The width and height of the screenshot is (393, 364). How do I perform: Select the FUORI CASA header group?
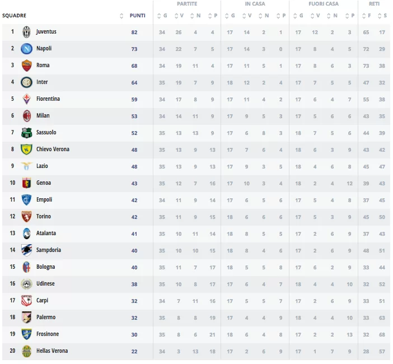(x=324, y=4)
